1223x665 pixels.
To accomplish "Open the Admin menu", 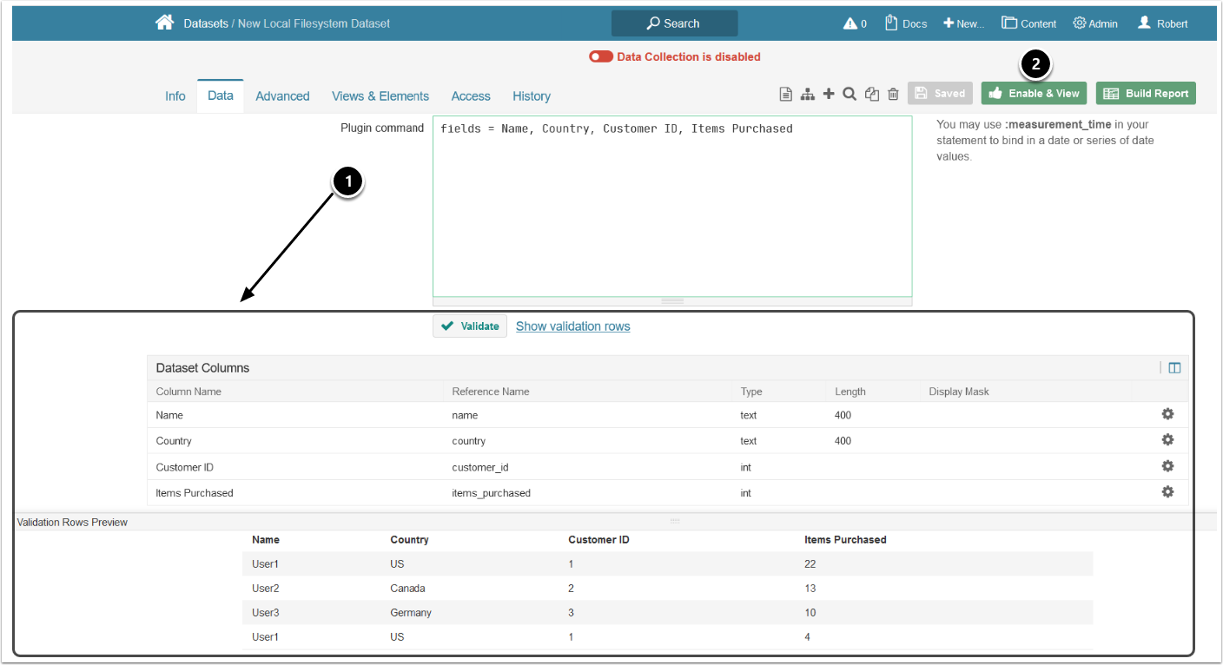I will pyautogui.click(x=1095, y=23).
